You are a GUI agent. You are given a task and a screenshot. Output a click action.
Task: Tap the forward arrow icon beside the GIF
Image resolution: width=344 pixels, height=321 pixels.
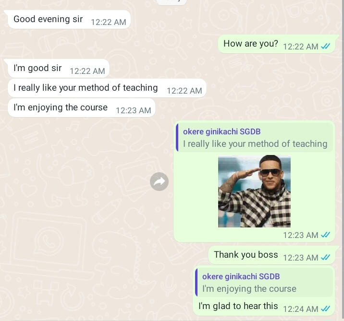coord(160,182)
